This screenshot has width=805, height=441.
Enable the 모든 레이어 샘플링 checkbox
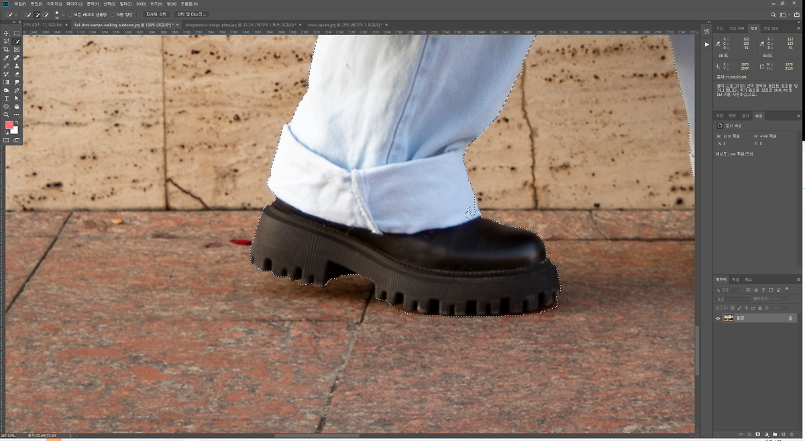click(70, 14)
